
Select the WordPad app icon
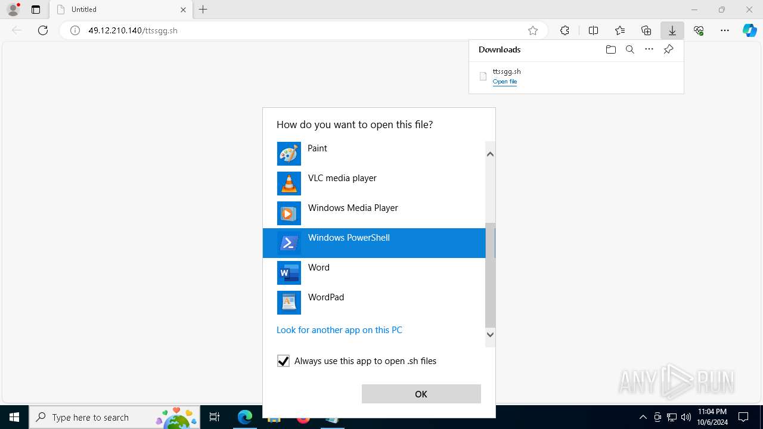pos(289,303)
